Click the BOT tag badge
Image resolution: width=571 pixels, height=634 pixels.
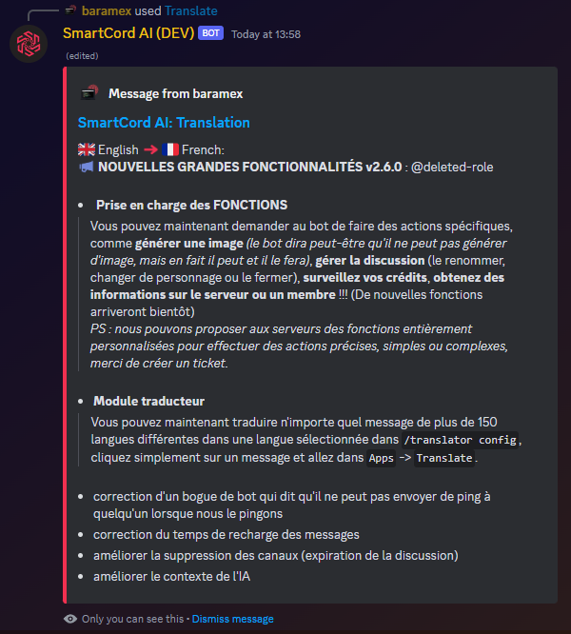(210, 33)
